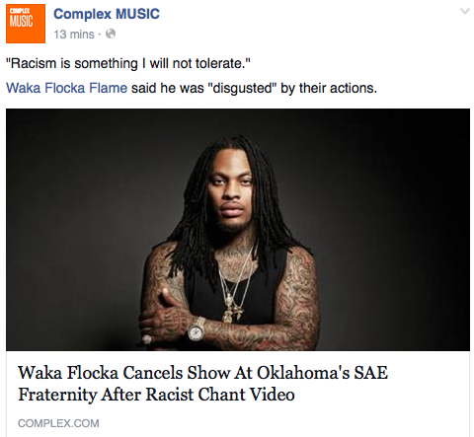Open the Waka Flocka Flame tagged link
The image size is (474, 437).
click(x=66, y=88)
